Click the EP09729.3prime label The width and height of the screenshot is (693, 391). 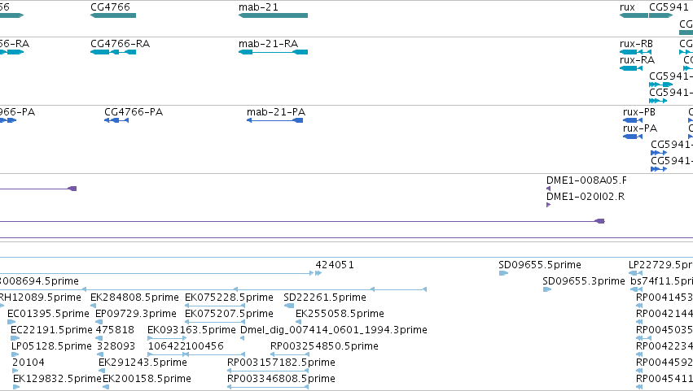tap(136, 314)
